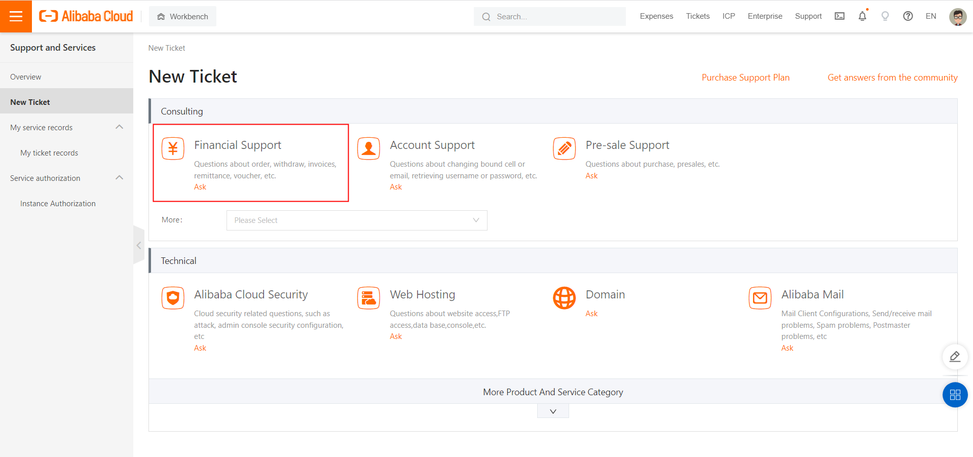
Task: Click the Alibaba Mail heading
Action: click(812, 294)
